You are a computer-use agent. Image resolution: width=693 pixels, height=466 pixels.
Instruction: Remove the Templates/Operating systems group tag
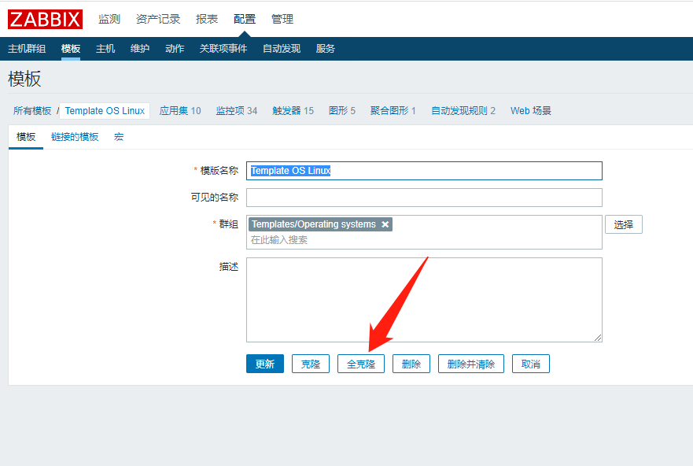tap(385, 224)
